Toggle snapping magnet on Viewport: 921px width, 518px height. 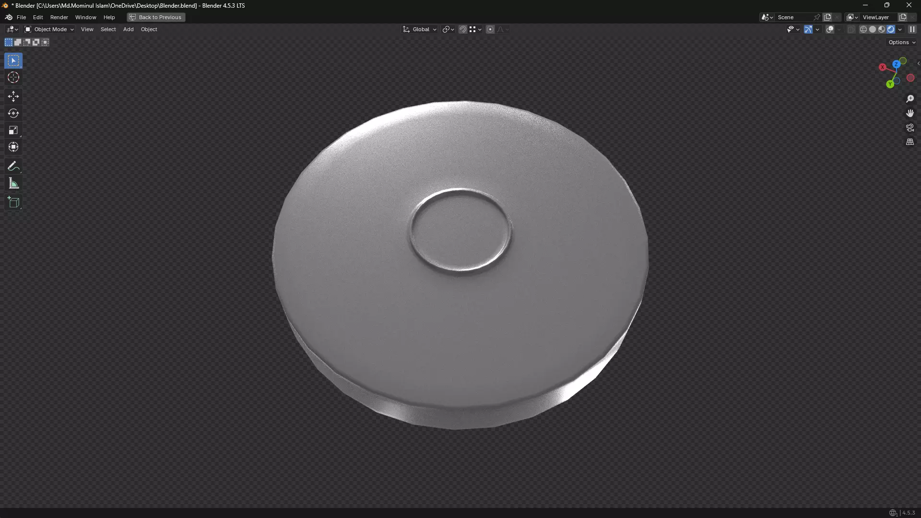tap(462, 29)
